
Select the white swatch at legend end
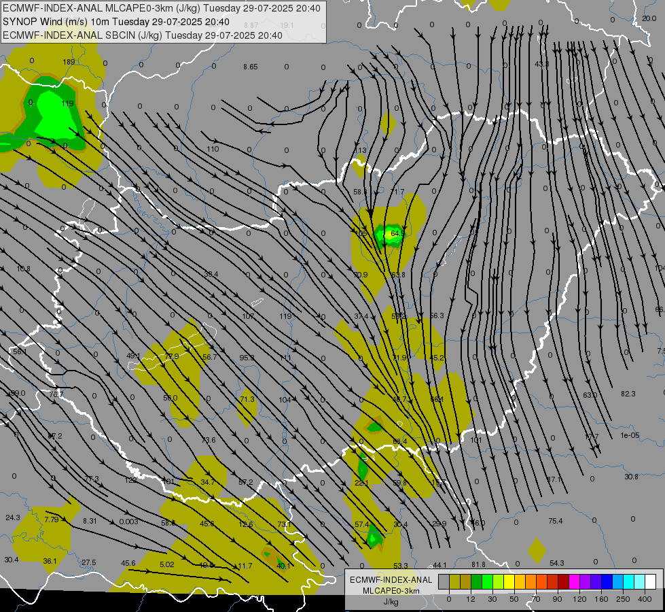click(650, 581)
